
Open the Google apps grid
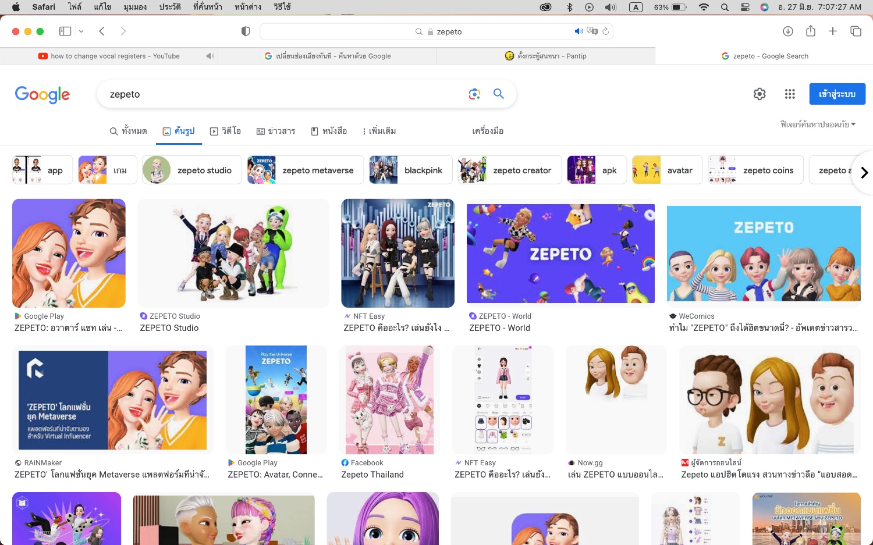click(x=790, y=94)
